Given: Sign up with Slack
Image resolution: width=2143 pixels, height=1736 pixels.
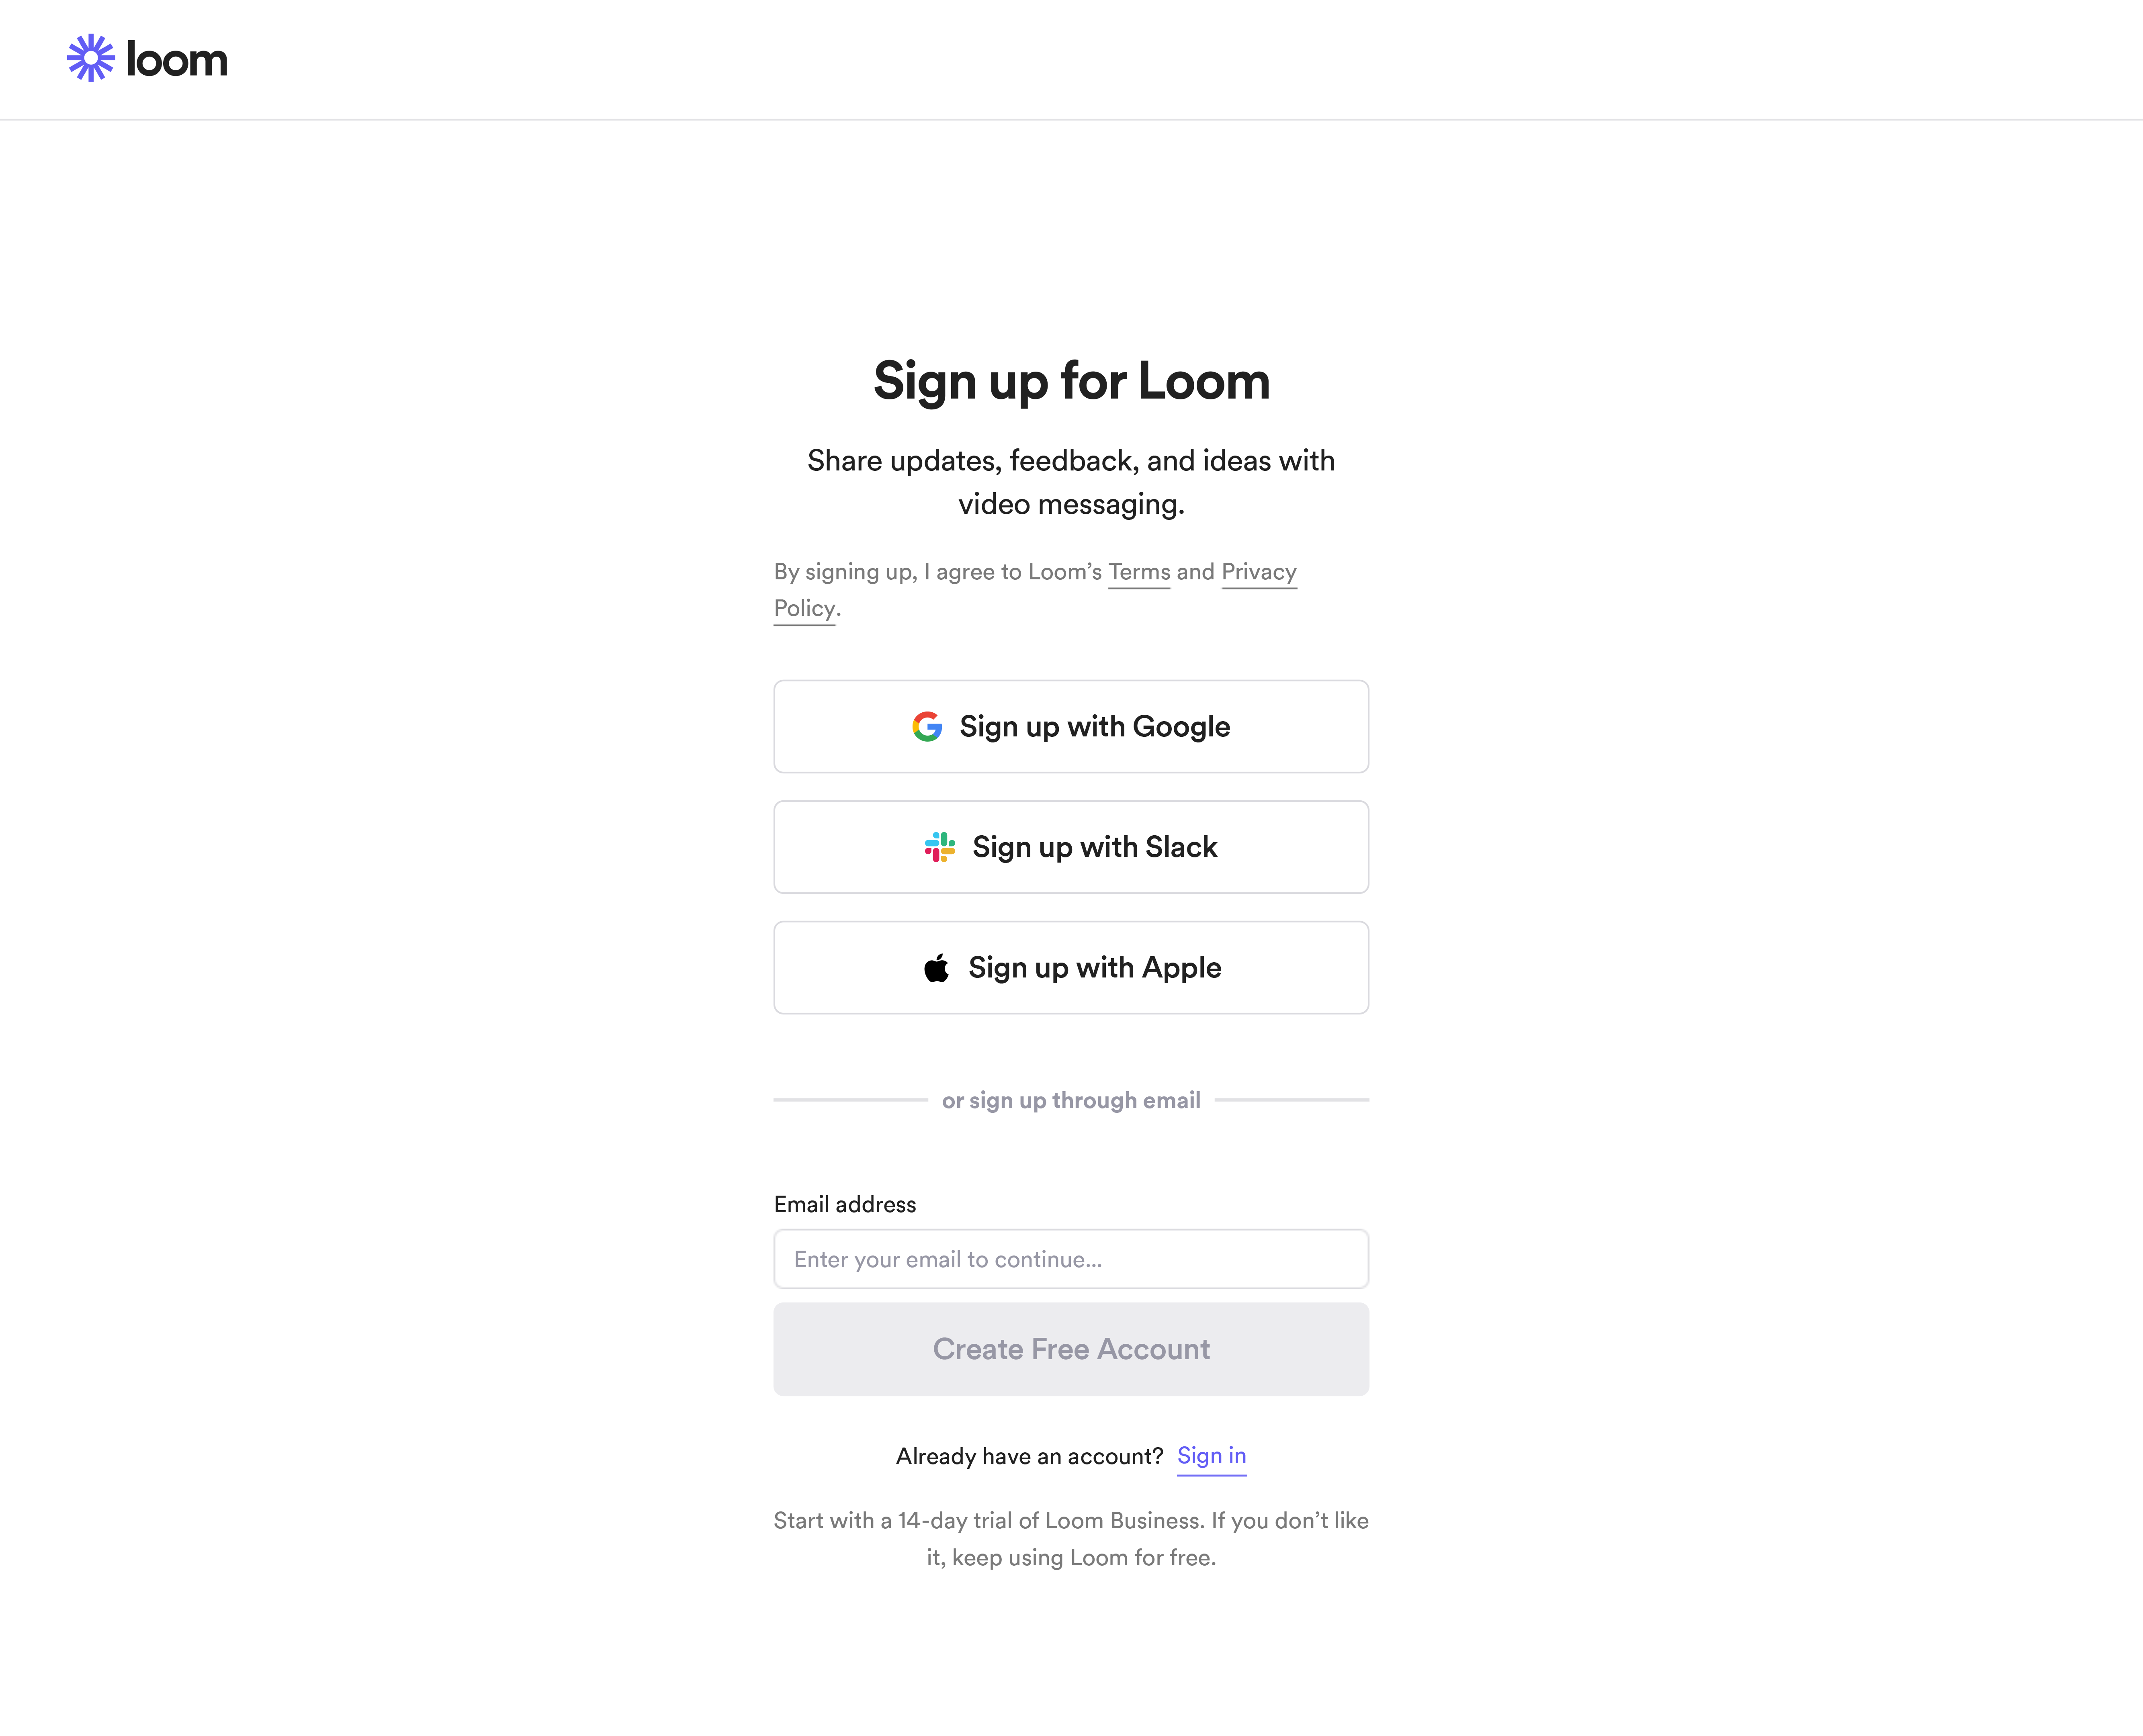Looking at the screenshot, I should point(1071,846).
